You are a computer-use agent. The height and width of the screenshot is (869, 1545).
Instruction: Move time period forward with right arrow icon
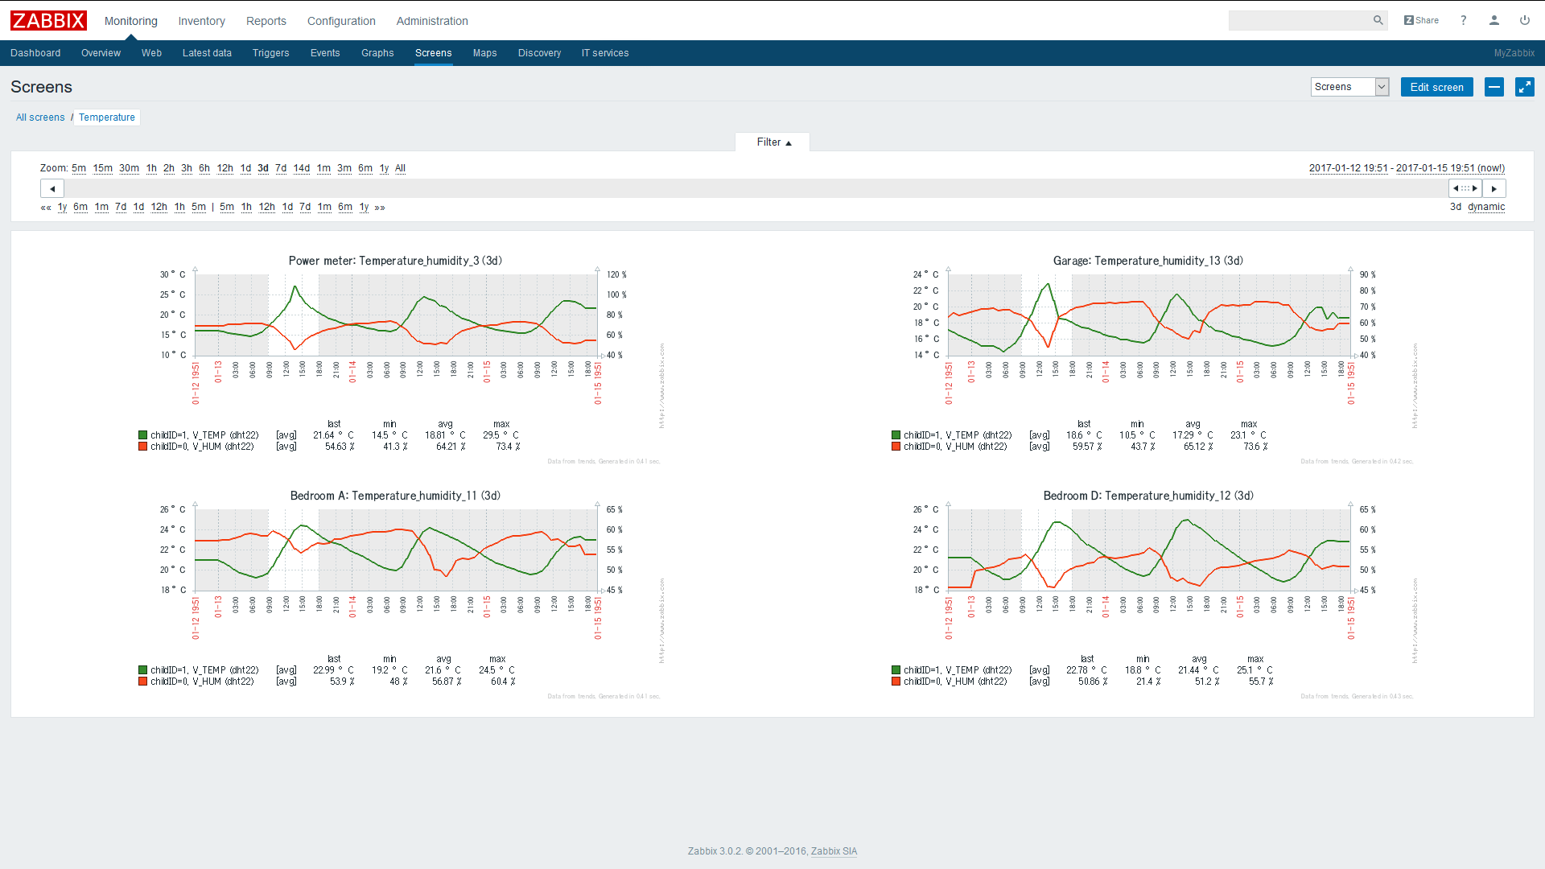1494,187
